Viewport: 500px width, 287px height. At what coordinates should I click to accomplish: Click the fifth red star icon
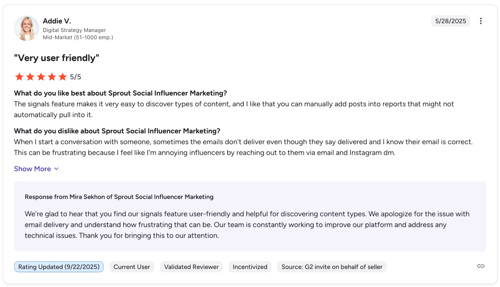tap(63, 77)
